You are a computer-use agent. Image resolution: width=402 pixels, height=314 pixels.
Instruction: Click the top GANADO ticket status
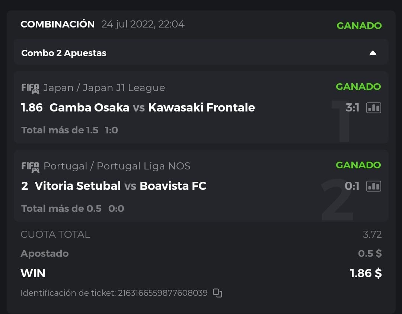pyautogui.click(x=359, y=26)
